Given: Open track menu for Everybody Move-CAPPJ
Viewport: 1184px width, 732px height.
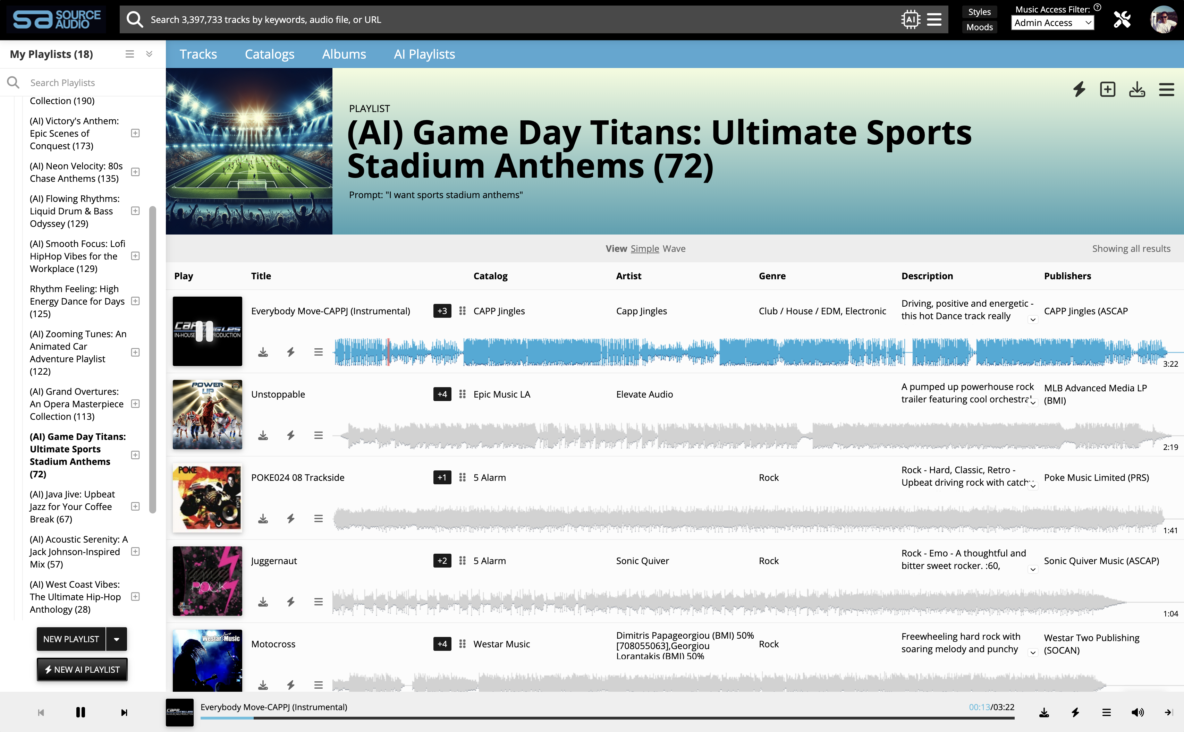Looking at the screenshot, I should pyautogui.click(x=318, y=352).
